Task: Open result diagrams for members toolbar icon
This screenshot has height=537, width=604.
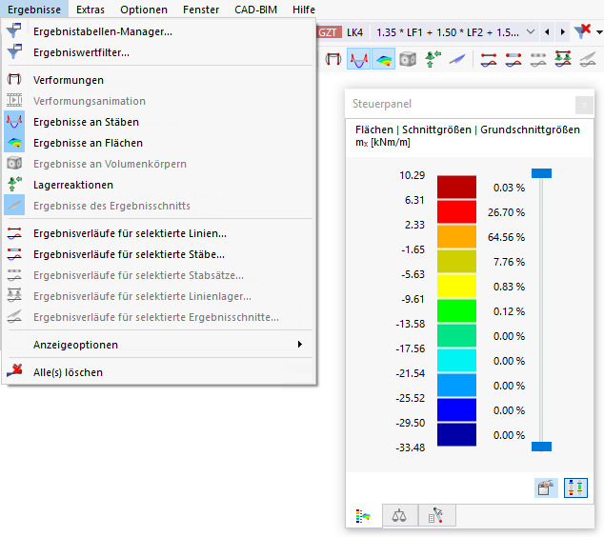Action: [x=513, y=59]
